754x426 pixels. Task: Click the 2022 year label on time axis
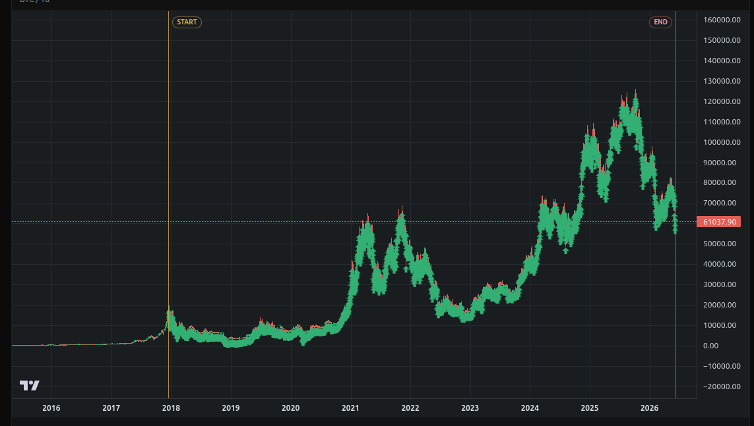[x=410, y=408]
